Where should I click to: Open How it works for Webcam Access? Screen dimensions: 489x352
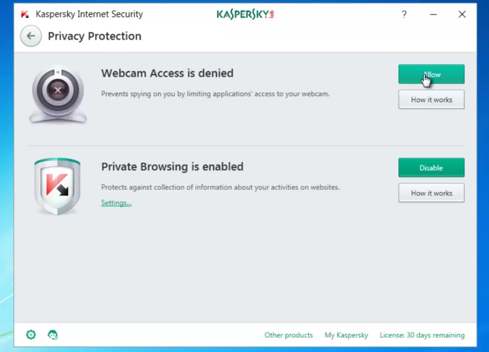(431, 99)
